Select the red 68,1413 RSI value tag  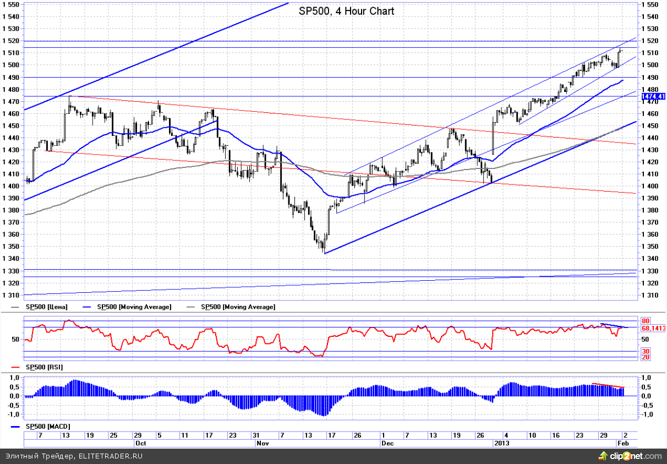[x=653, y=328]
